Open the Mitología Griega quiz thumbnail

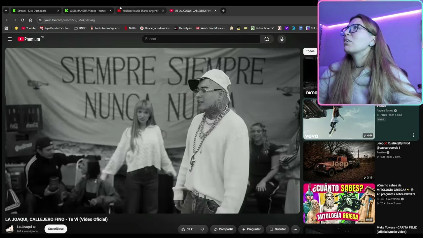(x=339, y=204)
